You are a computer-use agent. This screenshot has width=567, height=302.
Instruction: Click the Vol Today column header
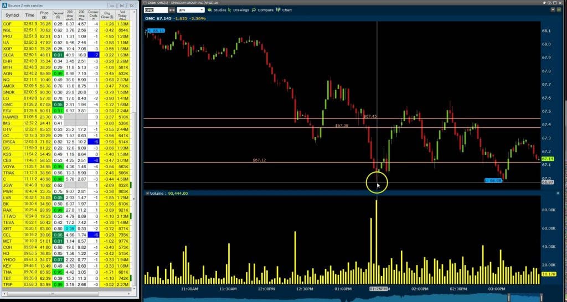(x=123, y=15)
